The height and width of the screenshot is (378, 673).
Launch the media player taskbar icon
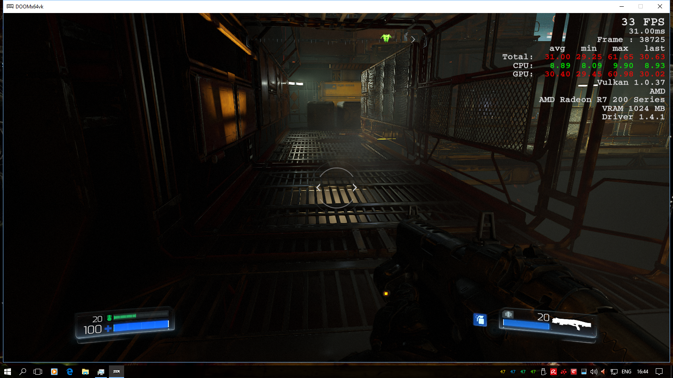coord(54,372)
